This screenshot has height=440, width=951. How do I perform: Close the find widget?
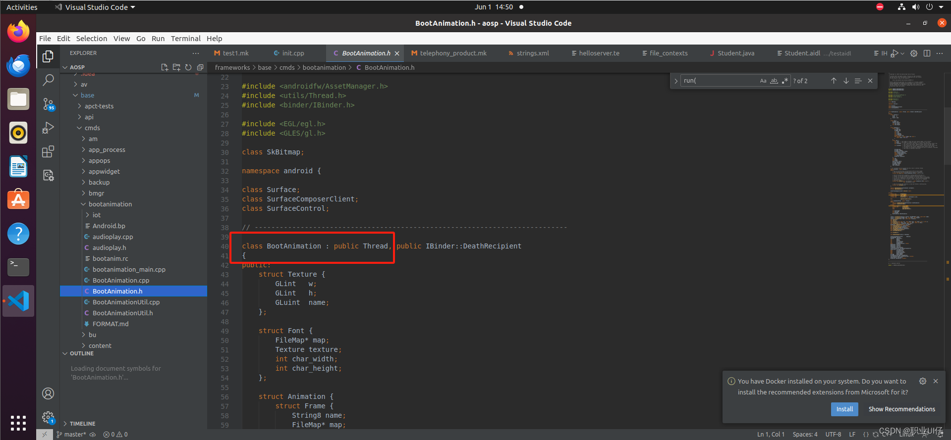coord(870,81)
